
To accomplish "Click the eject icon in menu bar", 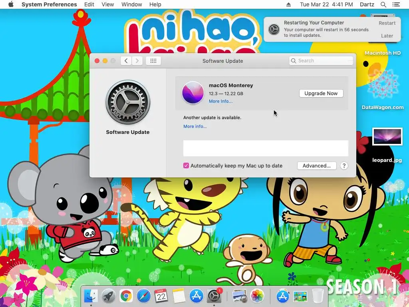I will [288, 4].
